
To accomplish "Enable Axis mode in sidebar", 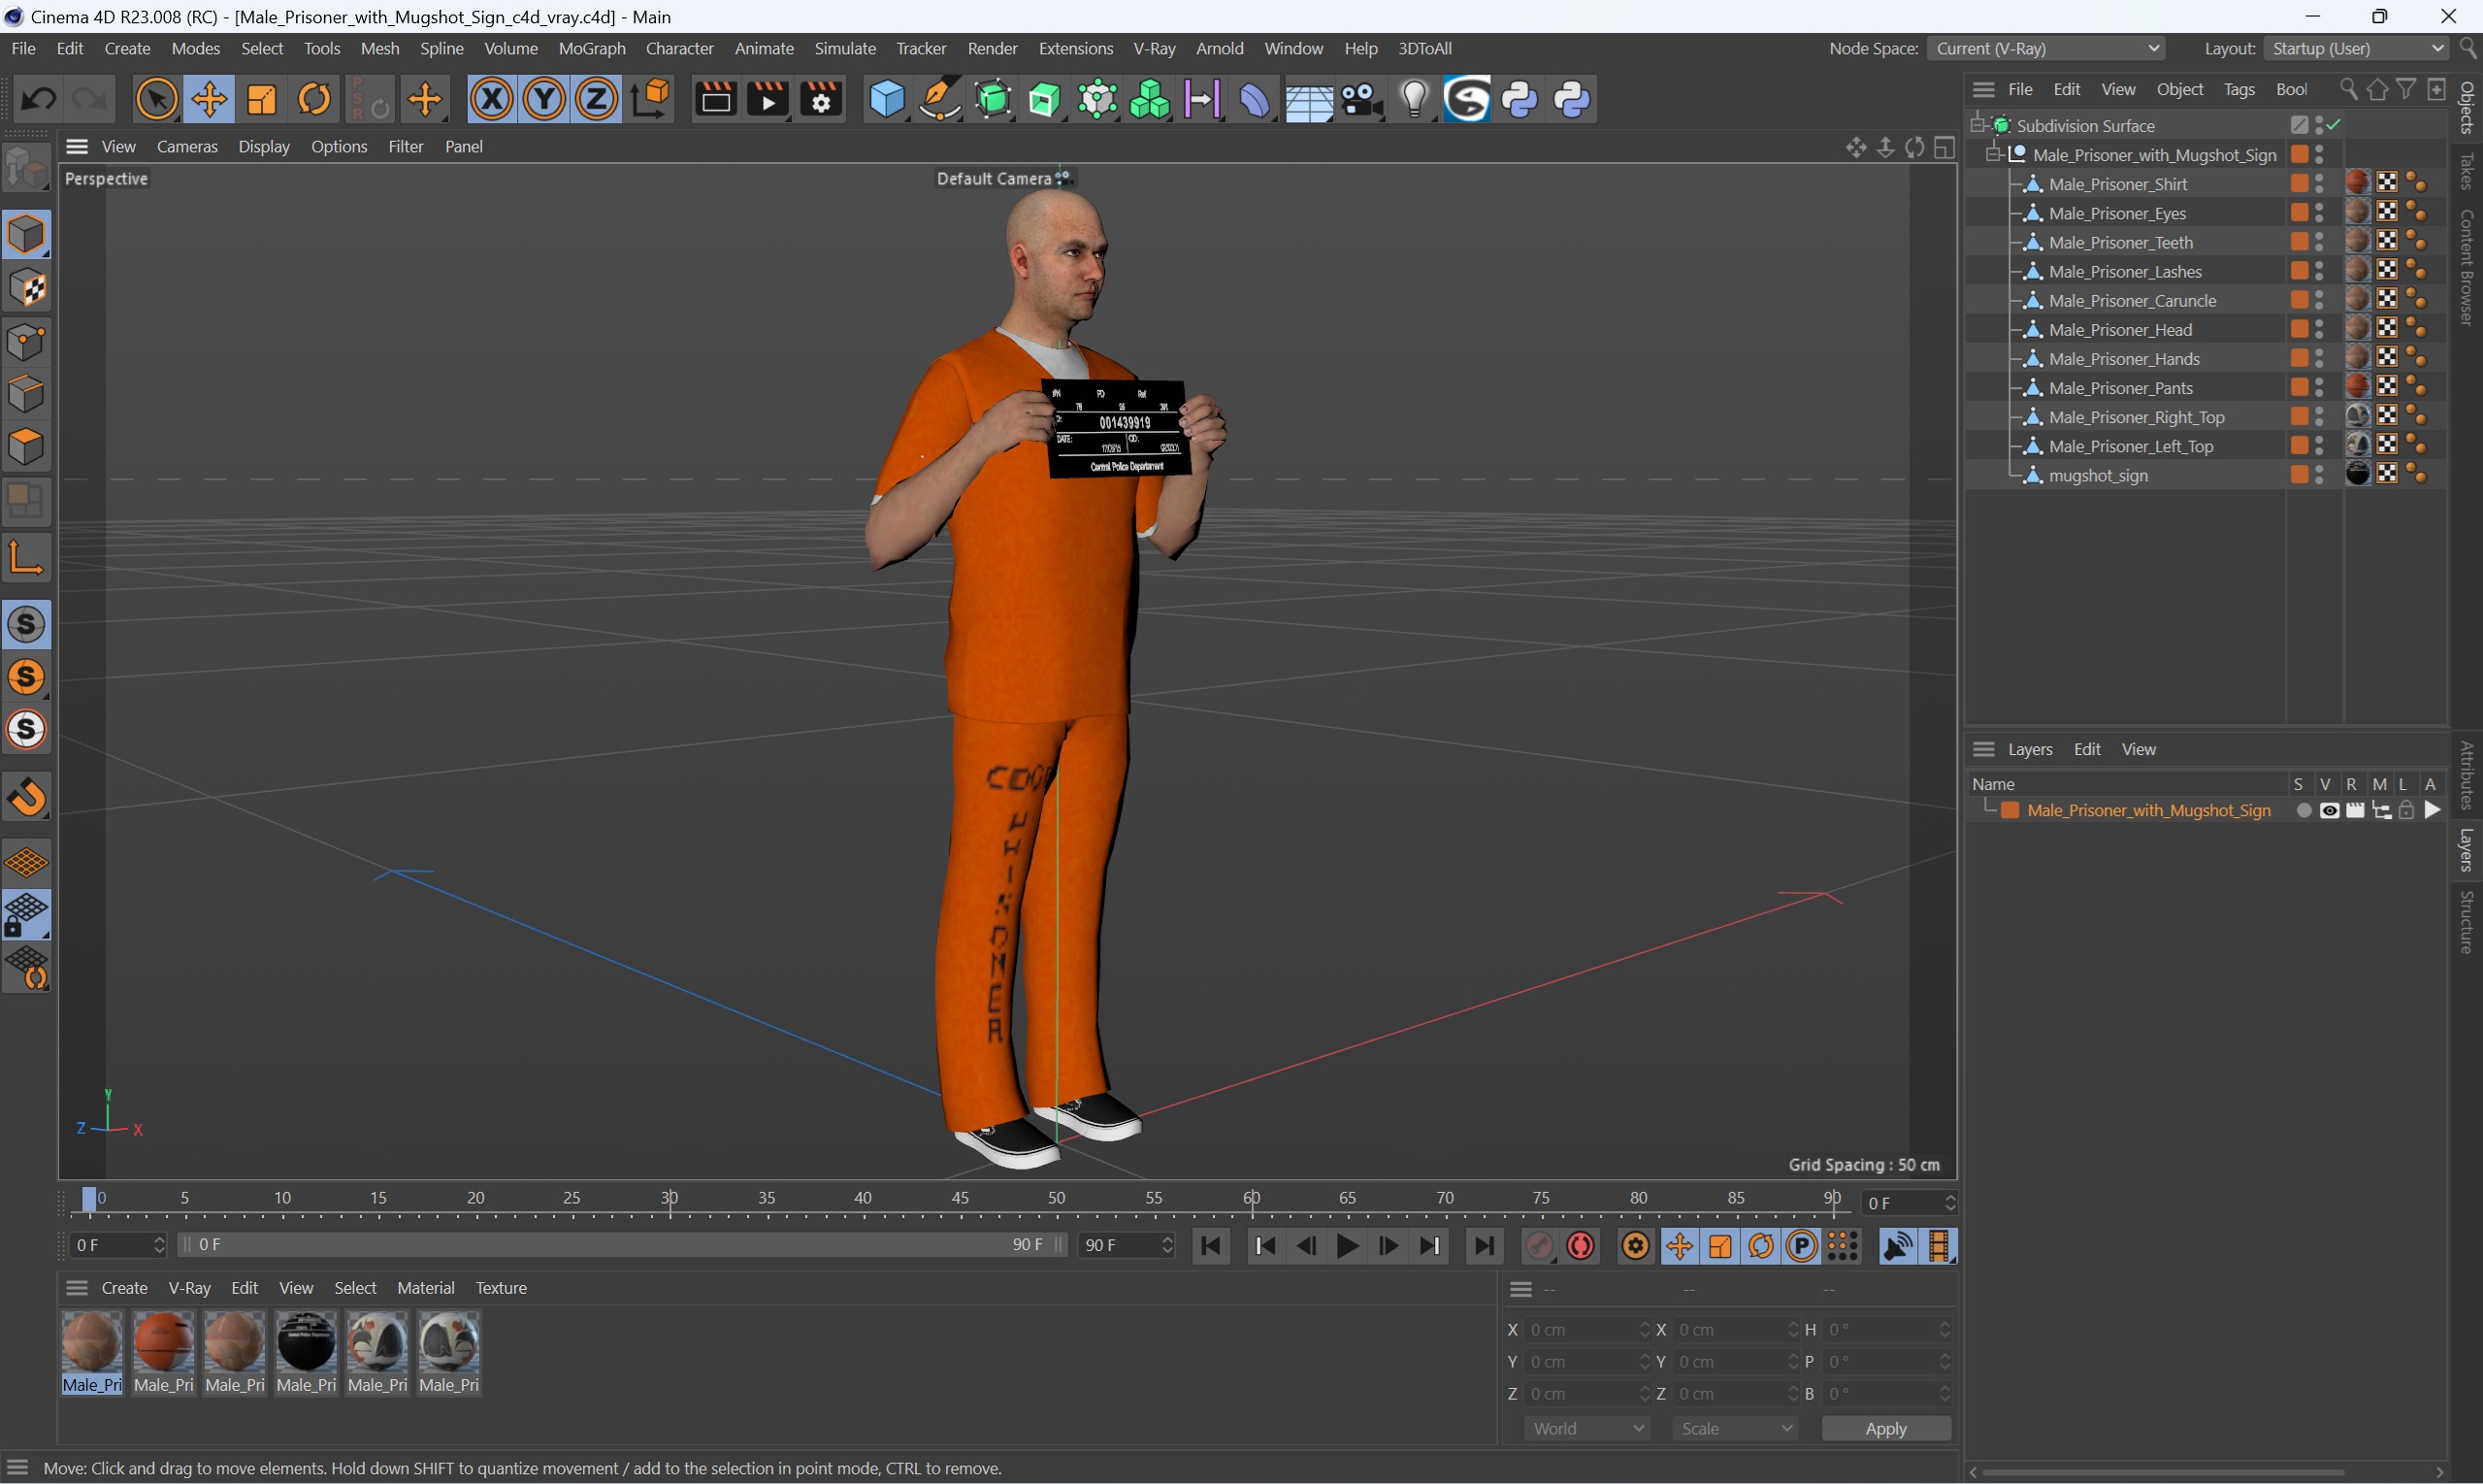I will 26,557.
